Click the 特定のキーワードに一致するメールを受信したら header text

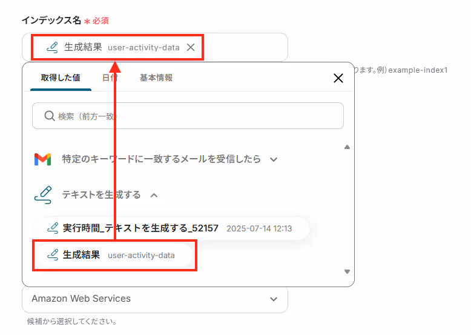pyautogui.click(x=161, y=159)
